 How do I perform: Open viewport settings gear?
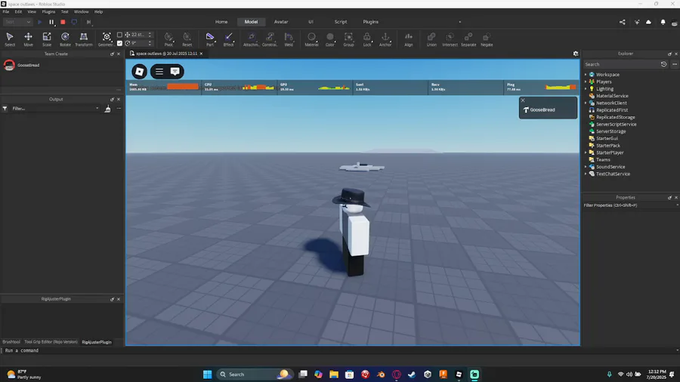pyautogui.click(x=576, y=54)
